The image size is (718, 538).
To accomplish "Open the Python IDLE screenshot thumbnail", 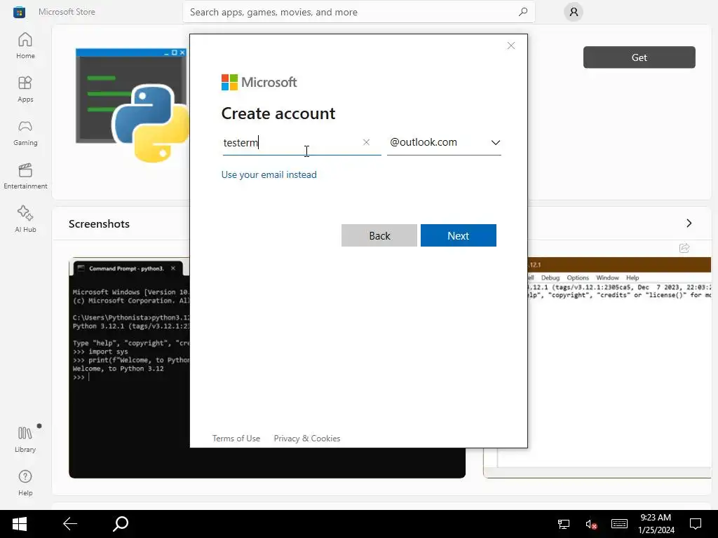I will [x=620, y=368].
